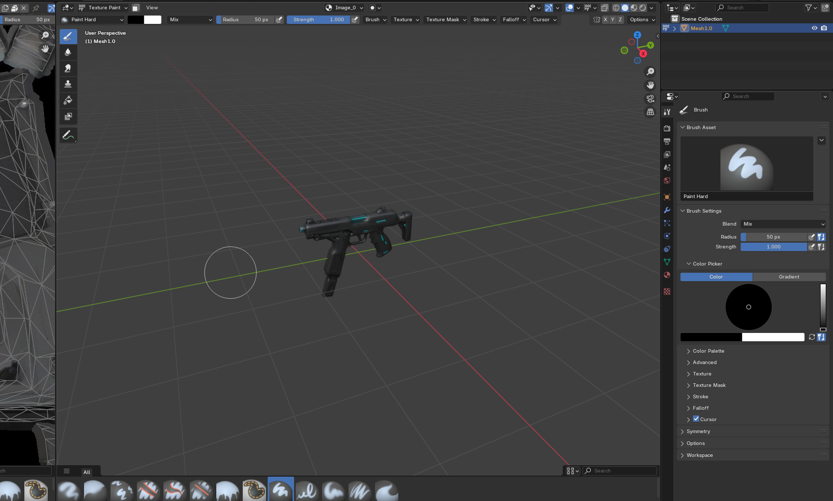Image resolution: width=833 pixels, height=501 pixels.
Task: Click the viewport zoom magnifier icon
Action: click(650, 72)
